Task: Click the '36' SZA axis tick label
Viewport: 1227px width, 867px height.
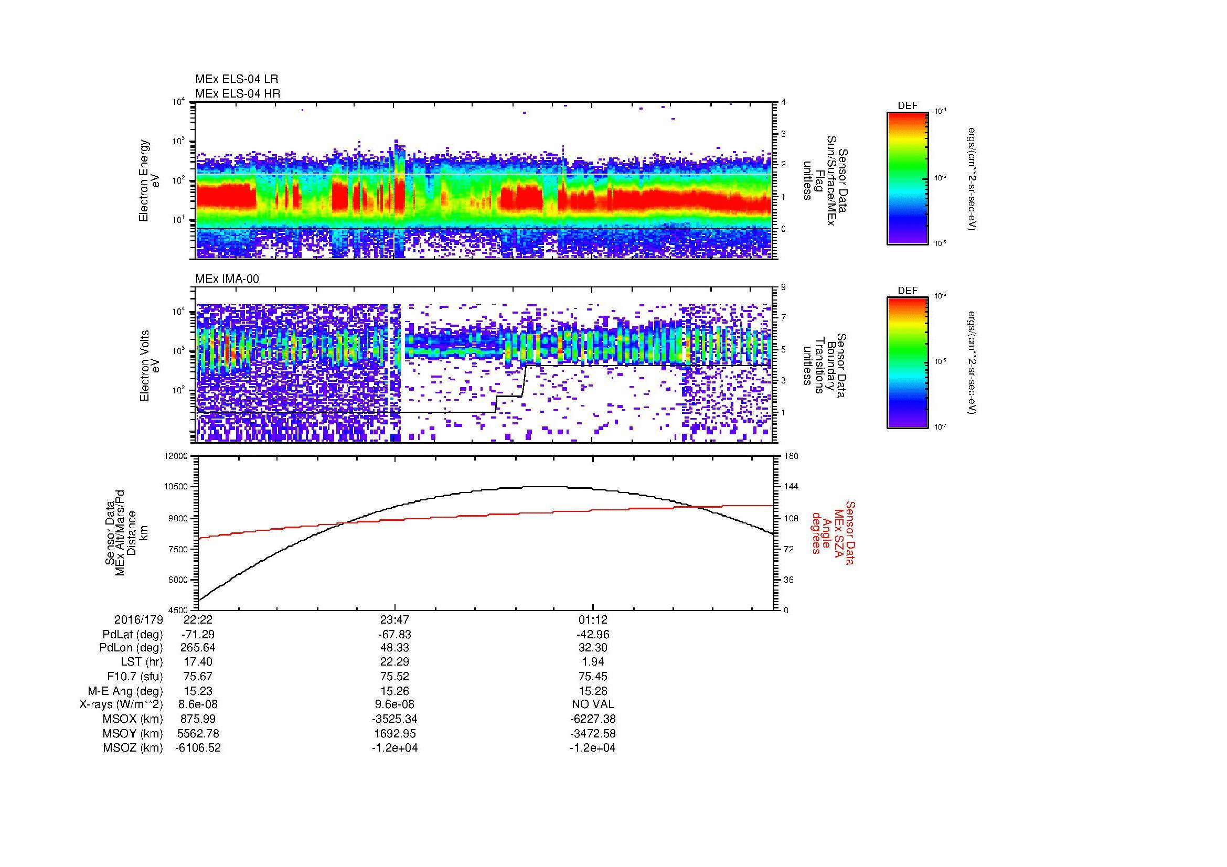Action: coord(788,580)
